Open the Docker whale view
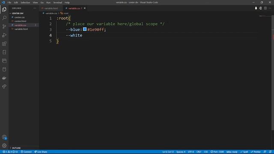Screen dimensions: 274x154 4,78
